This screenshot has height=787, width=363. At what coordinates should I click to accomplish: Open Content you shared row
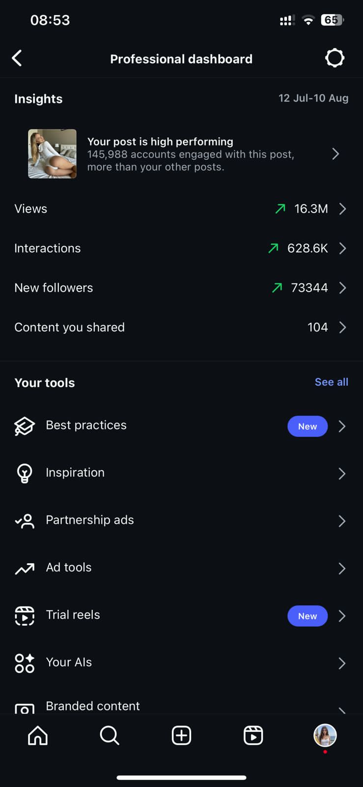(x=181, y=328)
